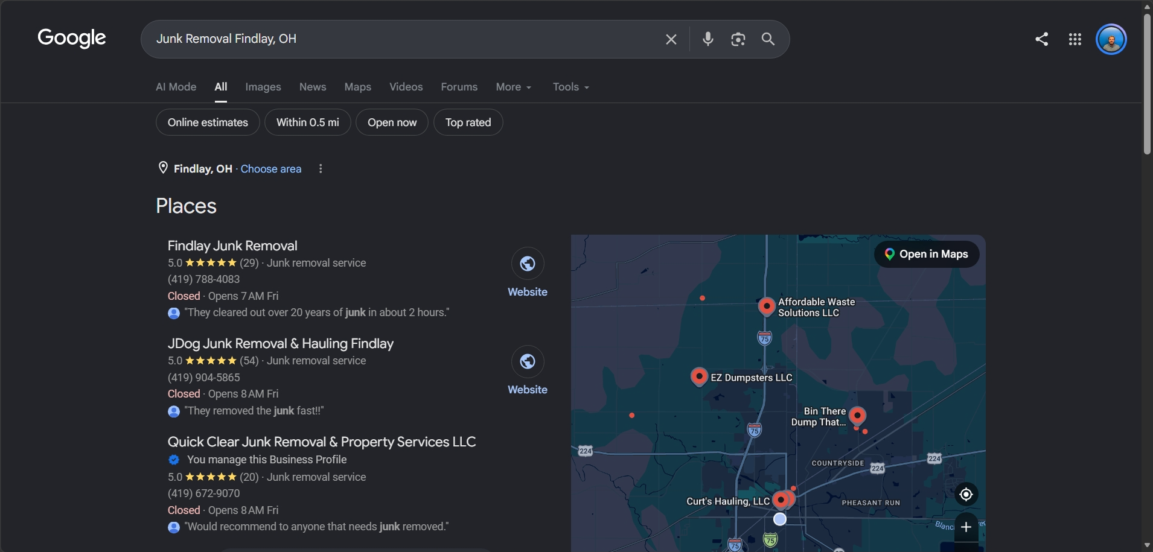This screenshot has width=1153, height=552.
Task: Zoom in the map with the plus button
Action: (x=966, y=527)
